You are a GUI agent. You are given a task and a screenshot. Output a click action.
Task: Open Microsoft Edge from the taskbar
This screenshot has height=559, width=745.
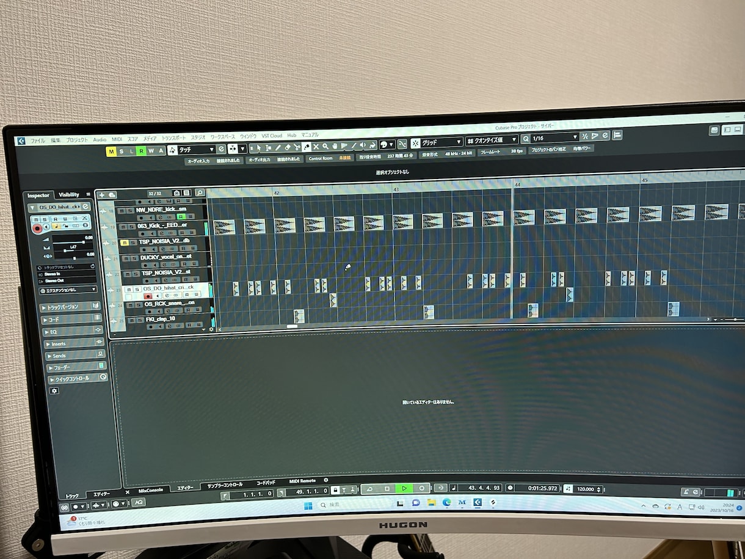click(x=447, y=502)
